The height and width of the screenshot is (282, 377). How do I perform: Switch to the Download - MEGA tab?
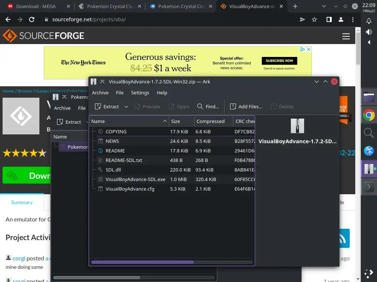click(36, 7)
